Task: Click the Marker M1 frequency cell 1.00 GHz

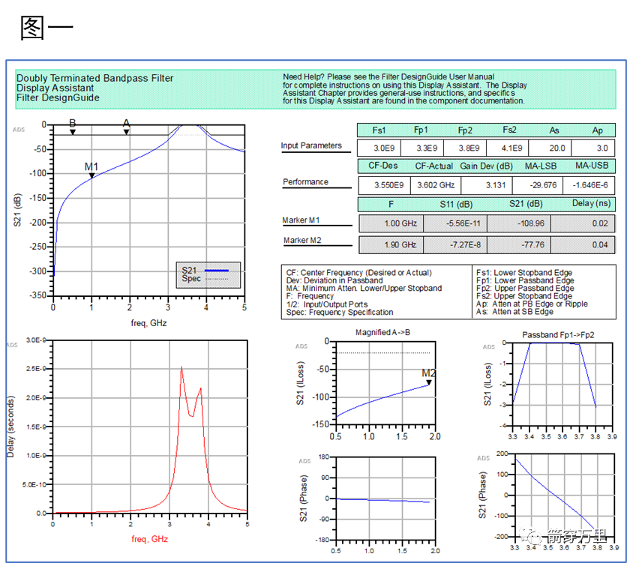Action: click(x=391, y=223)
